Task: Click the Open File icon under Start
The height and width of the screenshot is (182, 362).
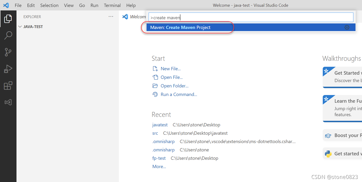Action: pos(155,77)
